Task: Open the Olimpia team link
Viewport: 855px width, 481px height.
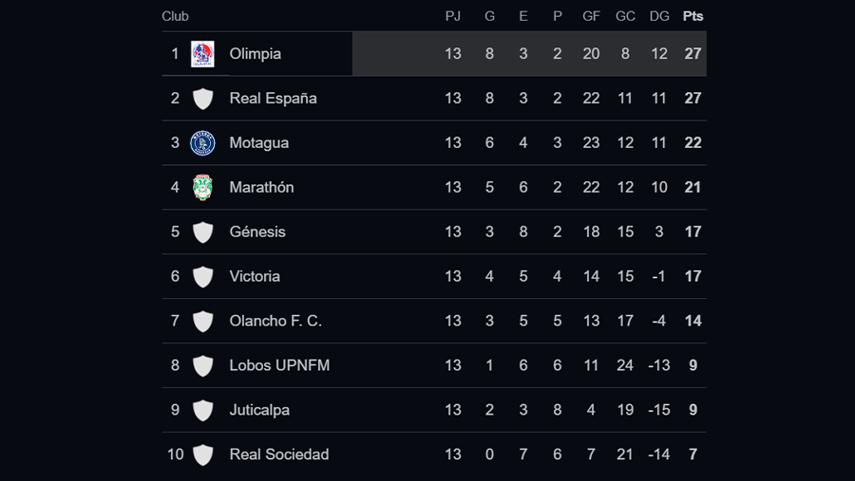Action: tap(256, 54)
